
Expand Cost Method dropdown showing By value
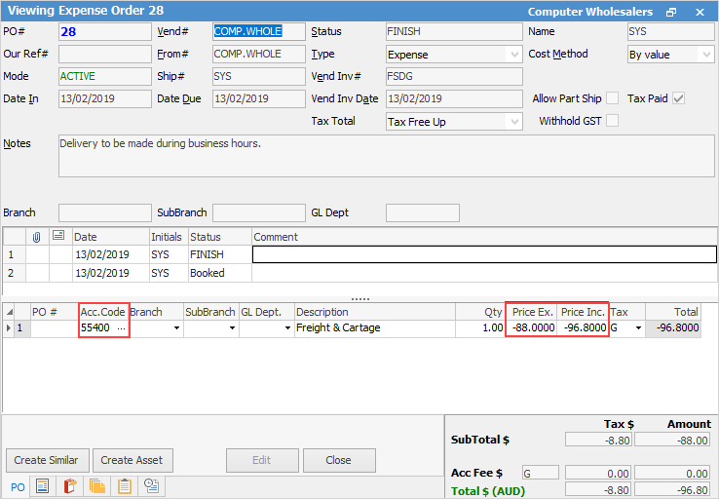706,55
